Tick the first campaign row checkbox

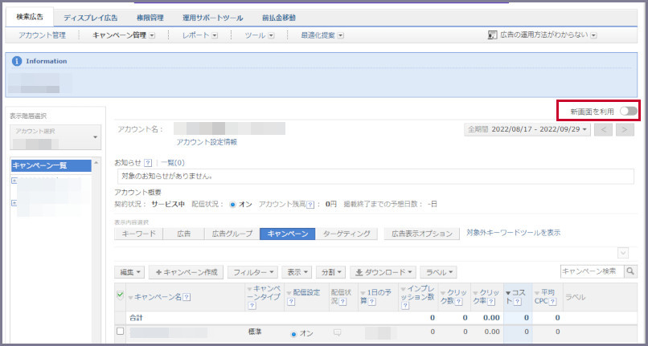(x=121, y=332)
